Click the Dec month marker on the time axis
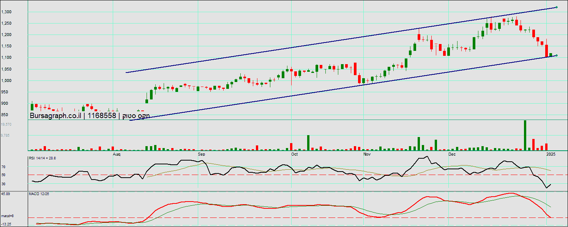This screenshot has height=227, width=568. coord(451,154)
